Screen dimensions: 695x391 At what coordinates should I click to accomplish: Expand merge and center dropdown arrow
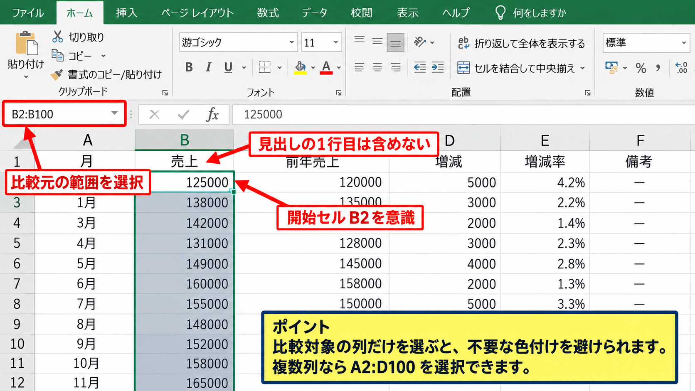582,68
